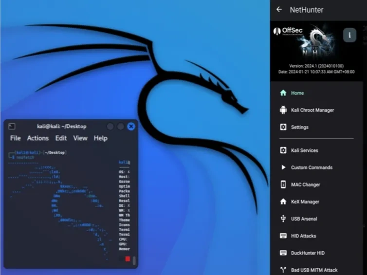Tap the back arrow beside NetHunter
This screenshot has width=367, height=275.
[x=279, y=9]
